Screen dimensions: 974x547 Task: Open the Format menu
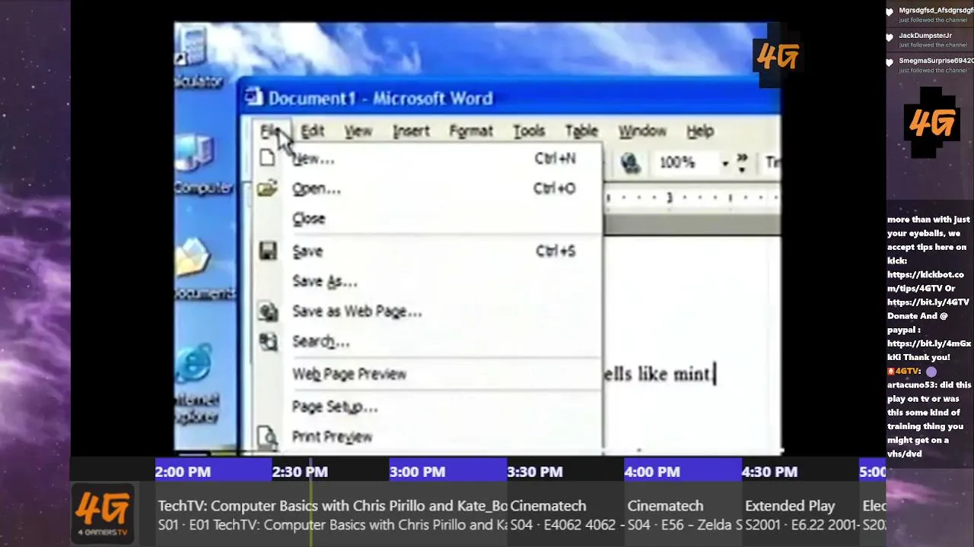[x=471, y=131]
